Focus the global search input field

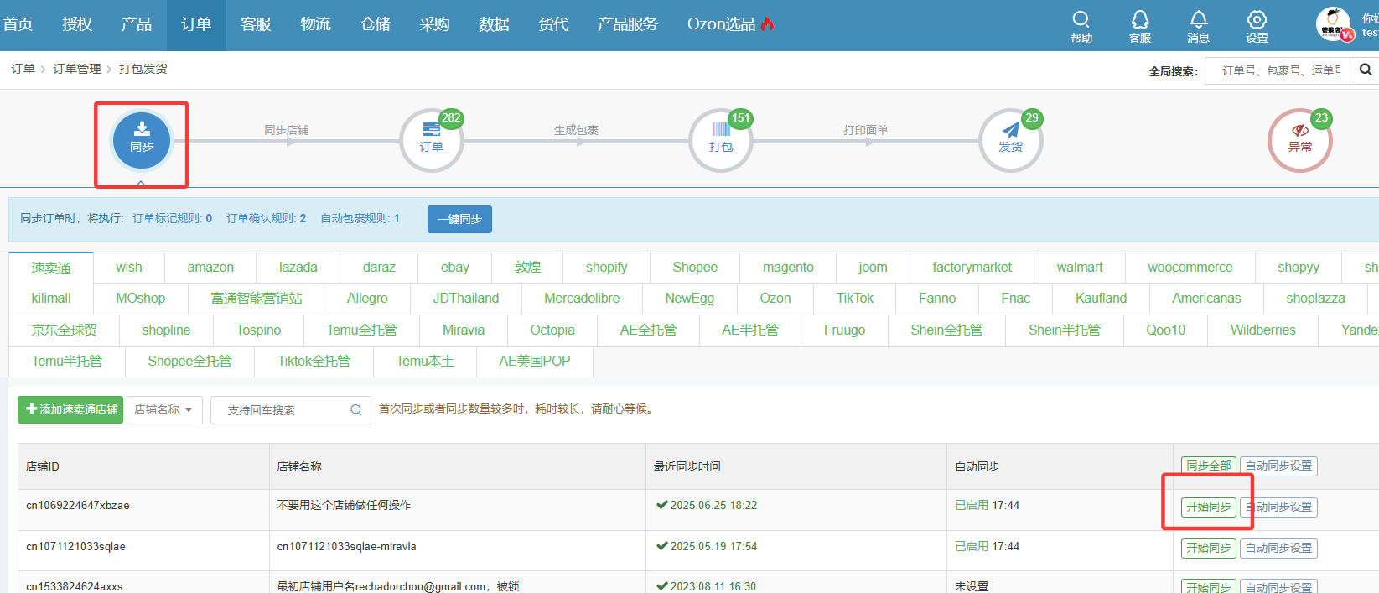[1278, 70]
